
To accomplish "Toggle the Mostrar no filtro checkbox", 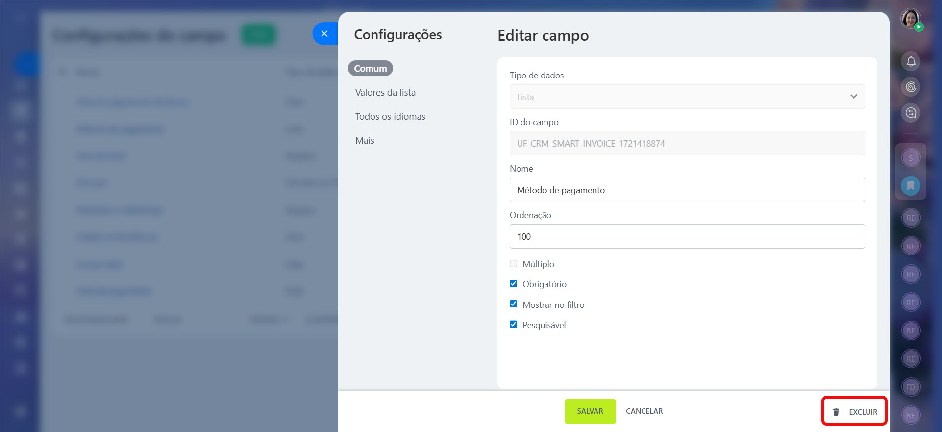I will [513, 304].
